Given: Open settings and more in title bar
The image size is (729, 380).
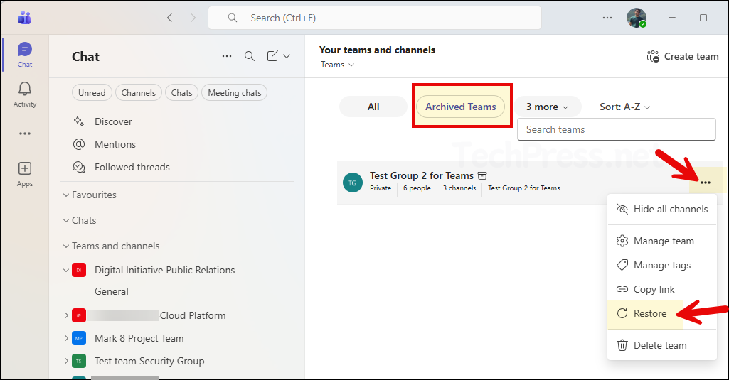Looking at the screenshot, I should point(607,18).
